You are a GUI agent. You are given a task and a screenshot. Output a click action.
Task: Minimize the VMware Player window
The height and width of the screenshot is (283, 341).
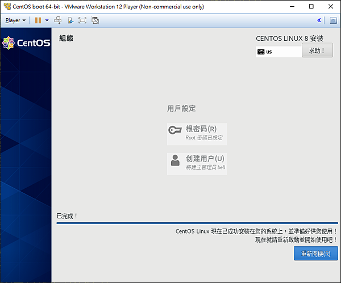pos(292,6)
